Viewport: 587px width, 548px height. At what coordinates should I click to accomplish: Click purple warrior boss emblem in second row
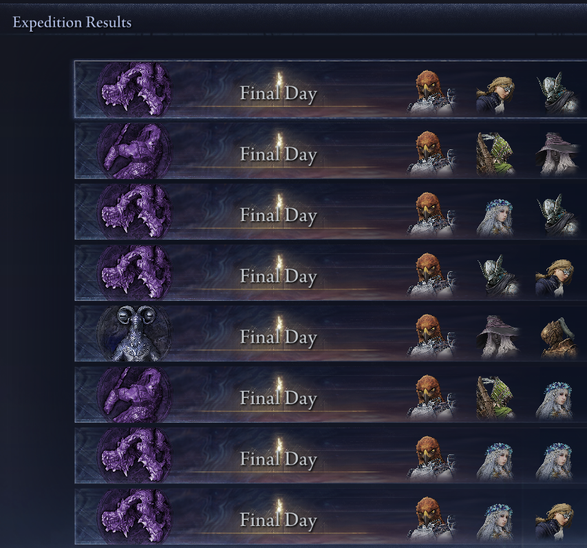point(134,151)
